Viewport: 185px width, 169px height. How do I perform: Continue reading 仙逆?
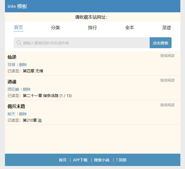click(x=167, y=56)
